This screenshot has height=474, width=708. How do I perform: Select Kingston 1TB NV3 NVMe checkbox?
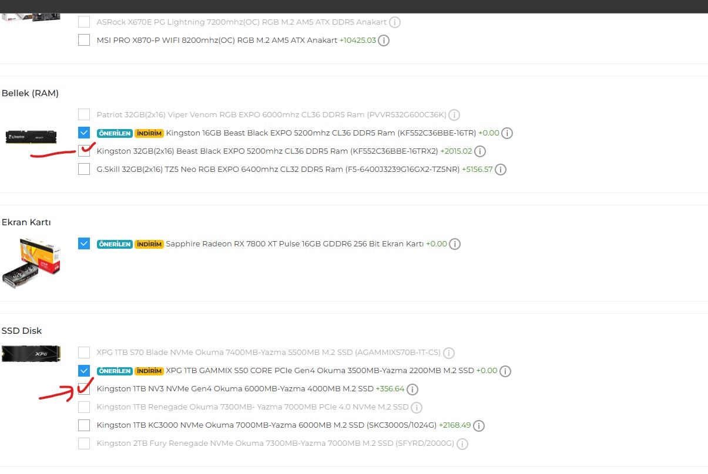(84, 389)
